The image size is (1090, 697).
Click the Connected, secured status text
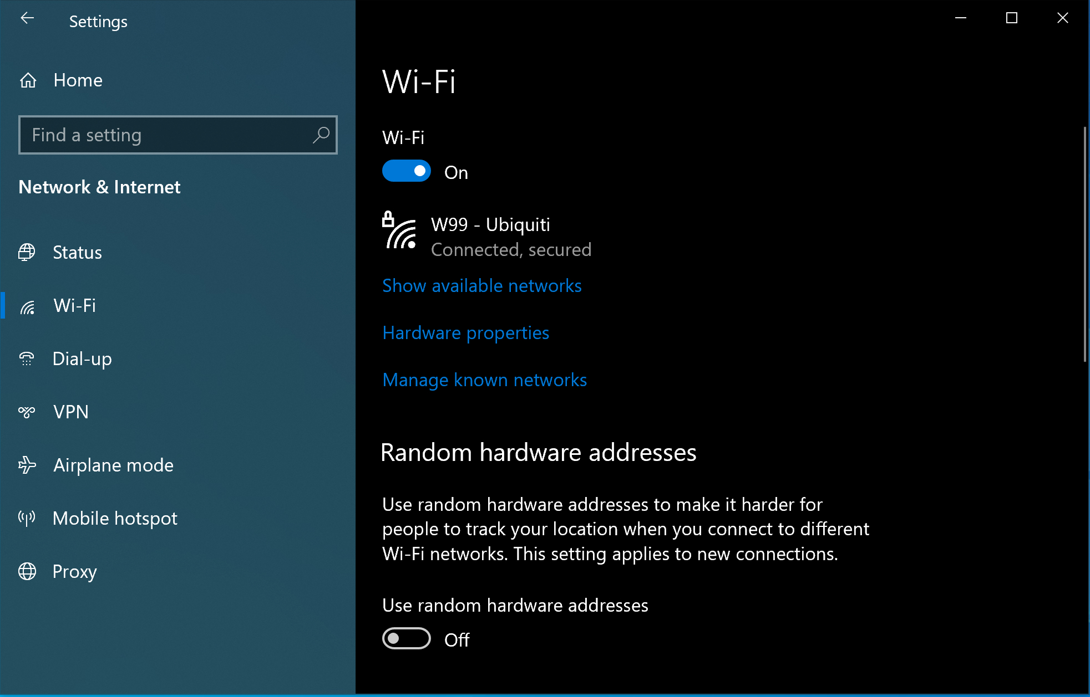511,250
